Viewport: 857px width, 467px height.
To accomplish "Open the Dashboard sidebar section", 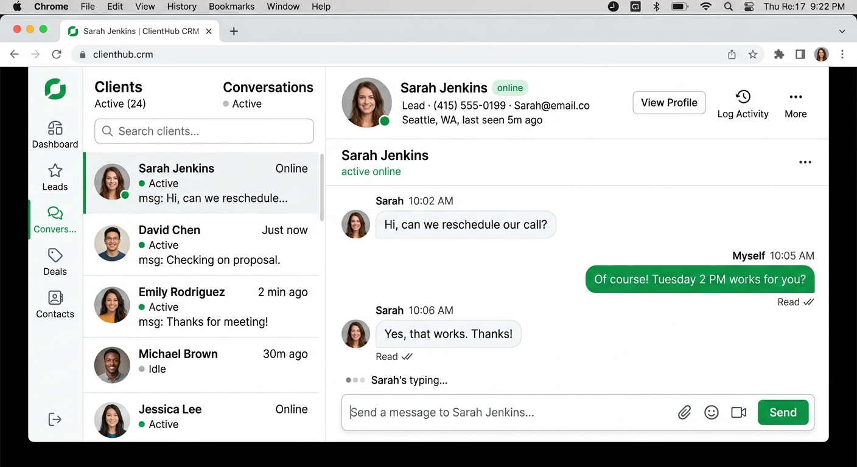I will [x=55, y=134].
